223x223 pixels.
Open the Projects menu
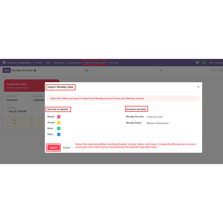click(38, 63)
